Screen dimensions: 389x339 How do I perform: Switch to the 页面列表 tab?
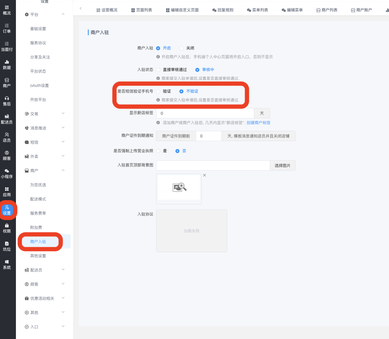(x=141, y=10)
